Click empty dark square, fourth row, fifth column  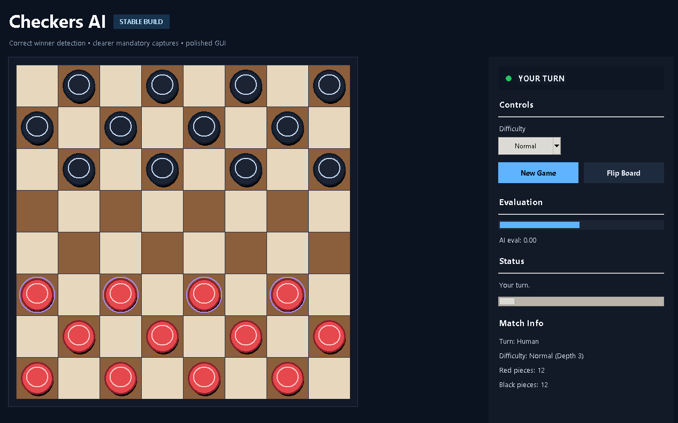pos(204,211)
